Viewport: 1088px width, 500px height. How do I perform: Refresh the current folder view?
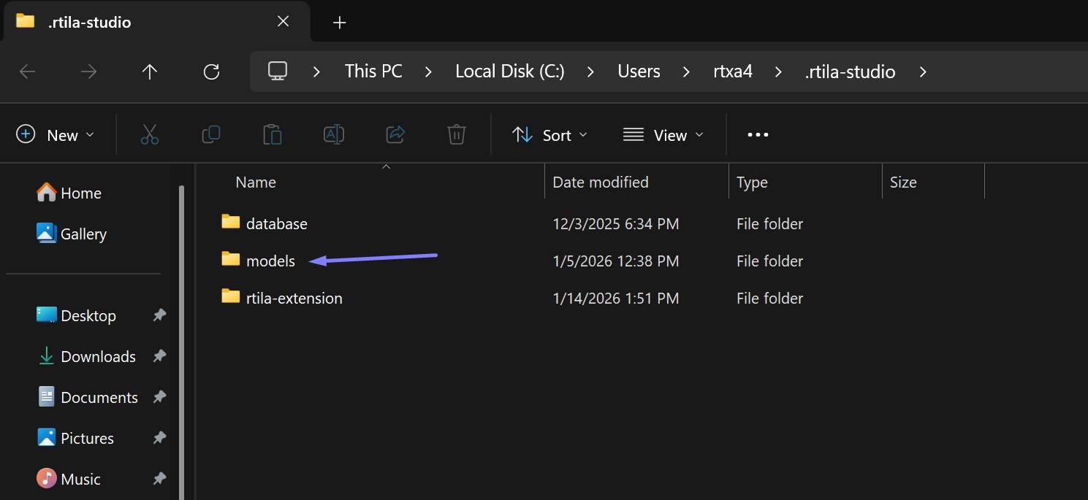point(211,72)
